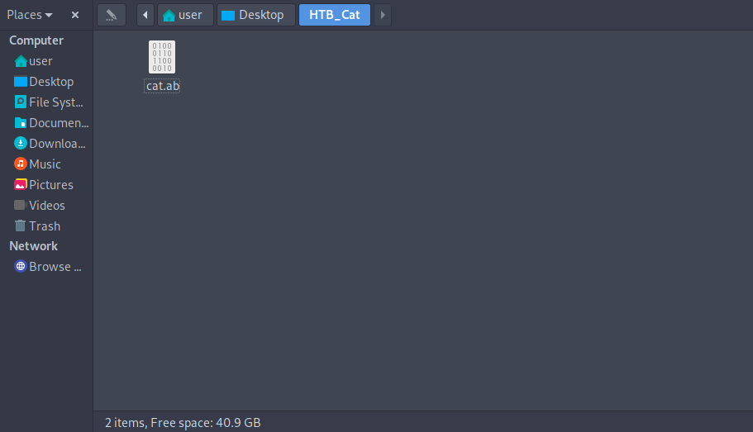Screen dimensions: 753x432
Task: Select the HTB_Cat breadcrumb tab
Action: pyautogui.click(x=334, y=15)
